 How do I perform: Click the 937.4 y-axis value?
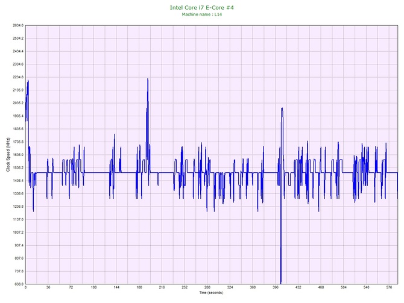tap(19, 245)
